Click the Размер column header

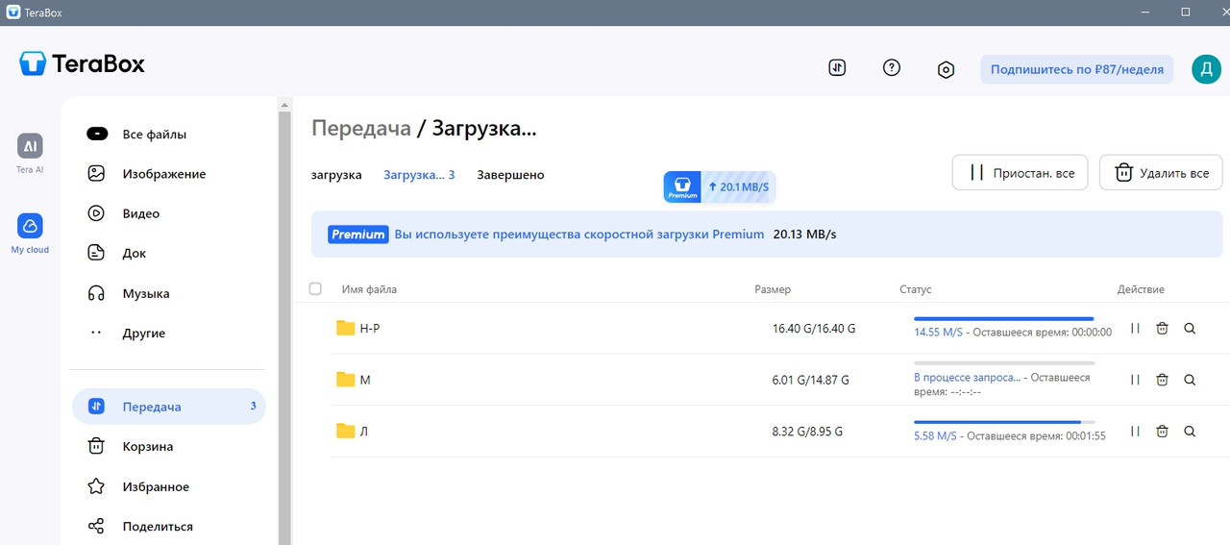(773, 289)
